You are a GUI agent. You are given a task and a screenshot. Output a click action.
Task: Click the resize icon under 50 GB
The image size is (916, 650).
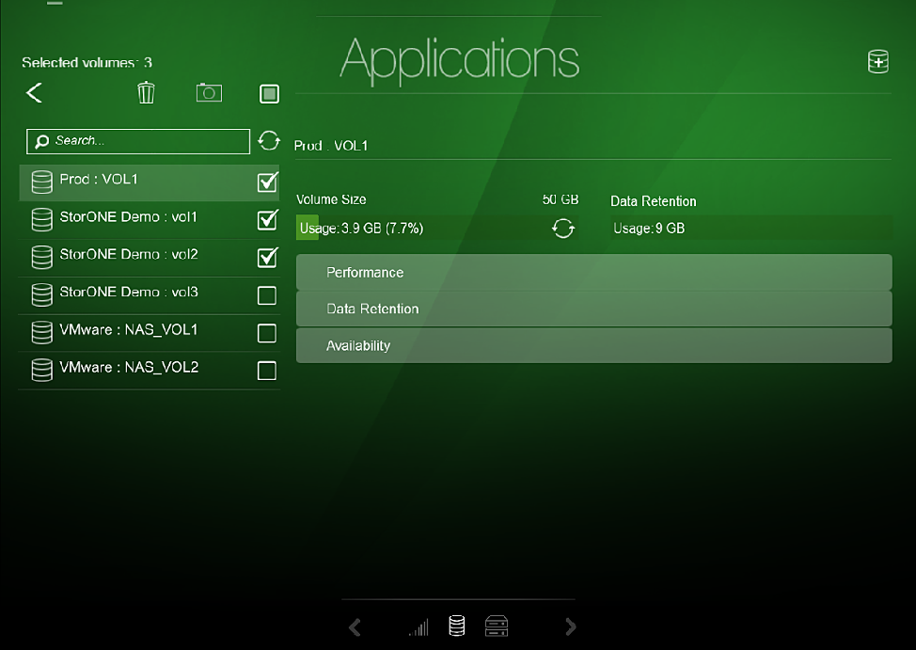pyautogui.click(x=562, y=229)
